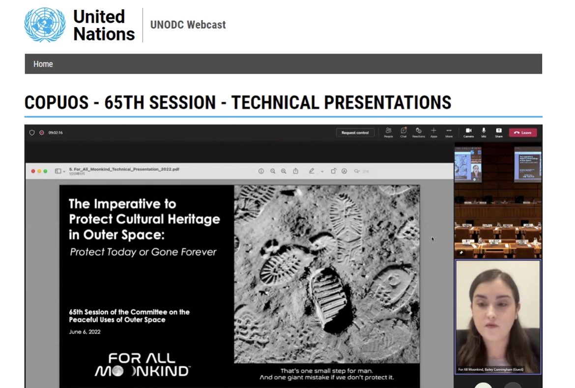575x388 pixels.
Task: Toggle the Mic mute button
Action: [x=484, y=132]
